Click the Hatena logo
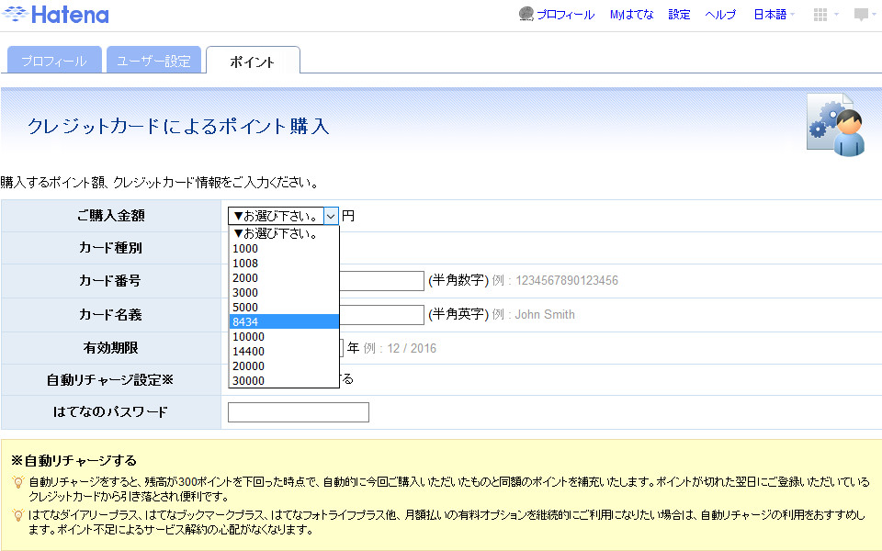The image size is (882, 551). [55, 14]
